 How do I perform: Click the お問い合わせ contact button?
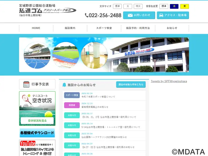tap(139, 15)
